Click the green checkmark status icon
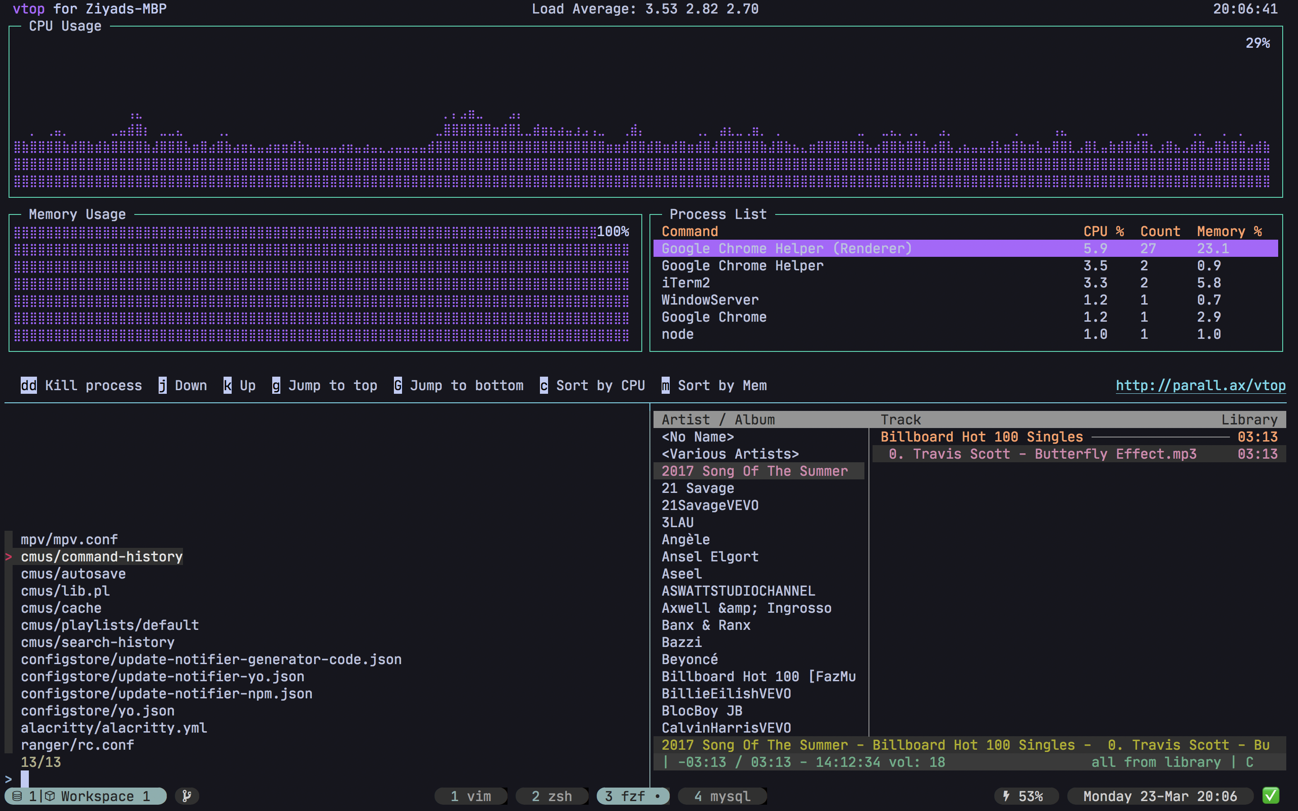The image size is (1298, 811). pos(1270,796)
